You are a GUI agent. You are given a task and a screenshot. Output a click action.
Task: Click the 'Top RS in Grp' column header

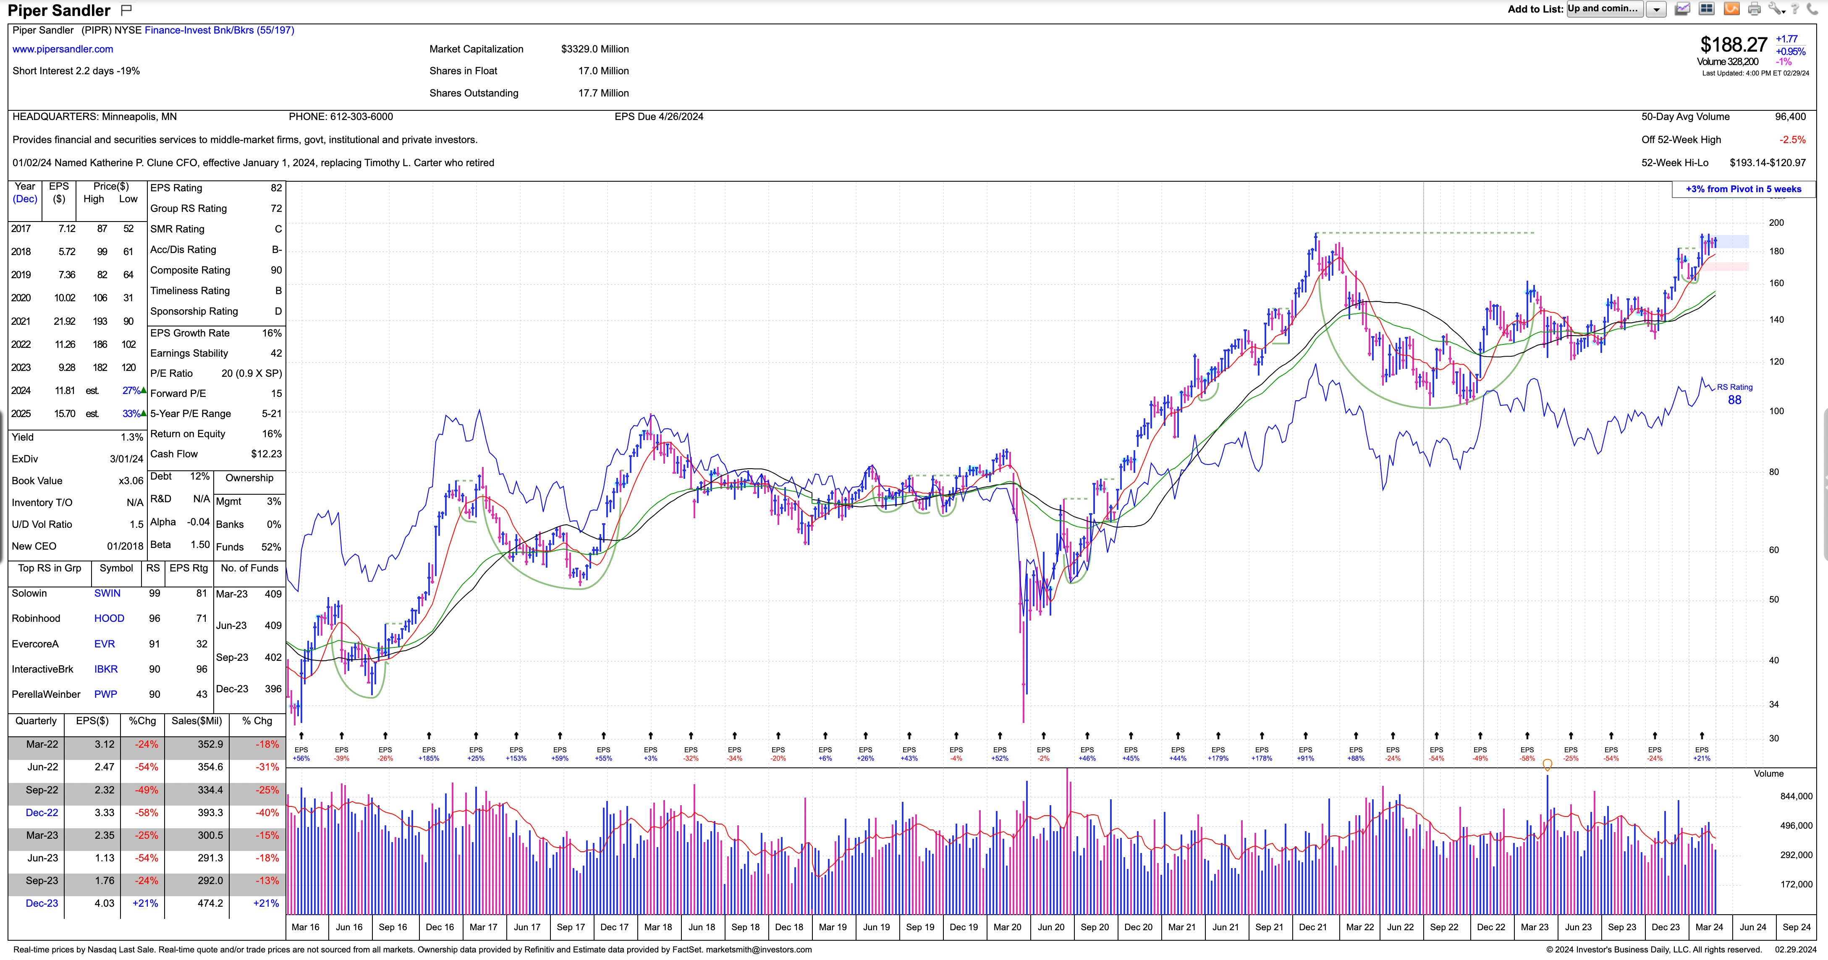coord(50,568)
